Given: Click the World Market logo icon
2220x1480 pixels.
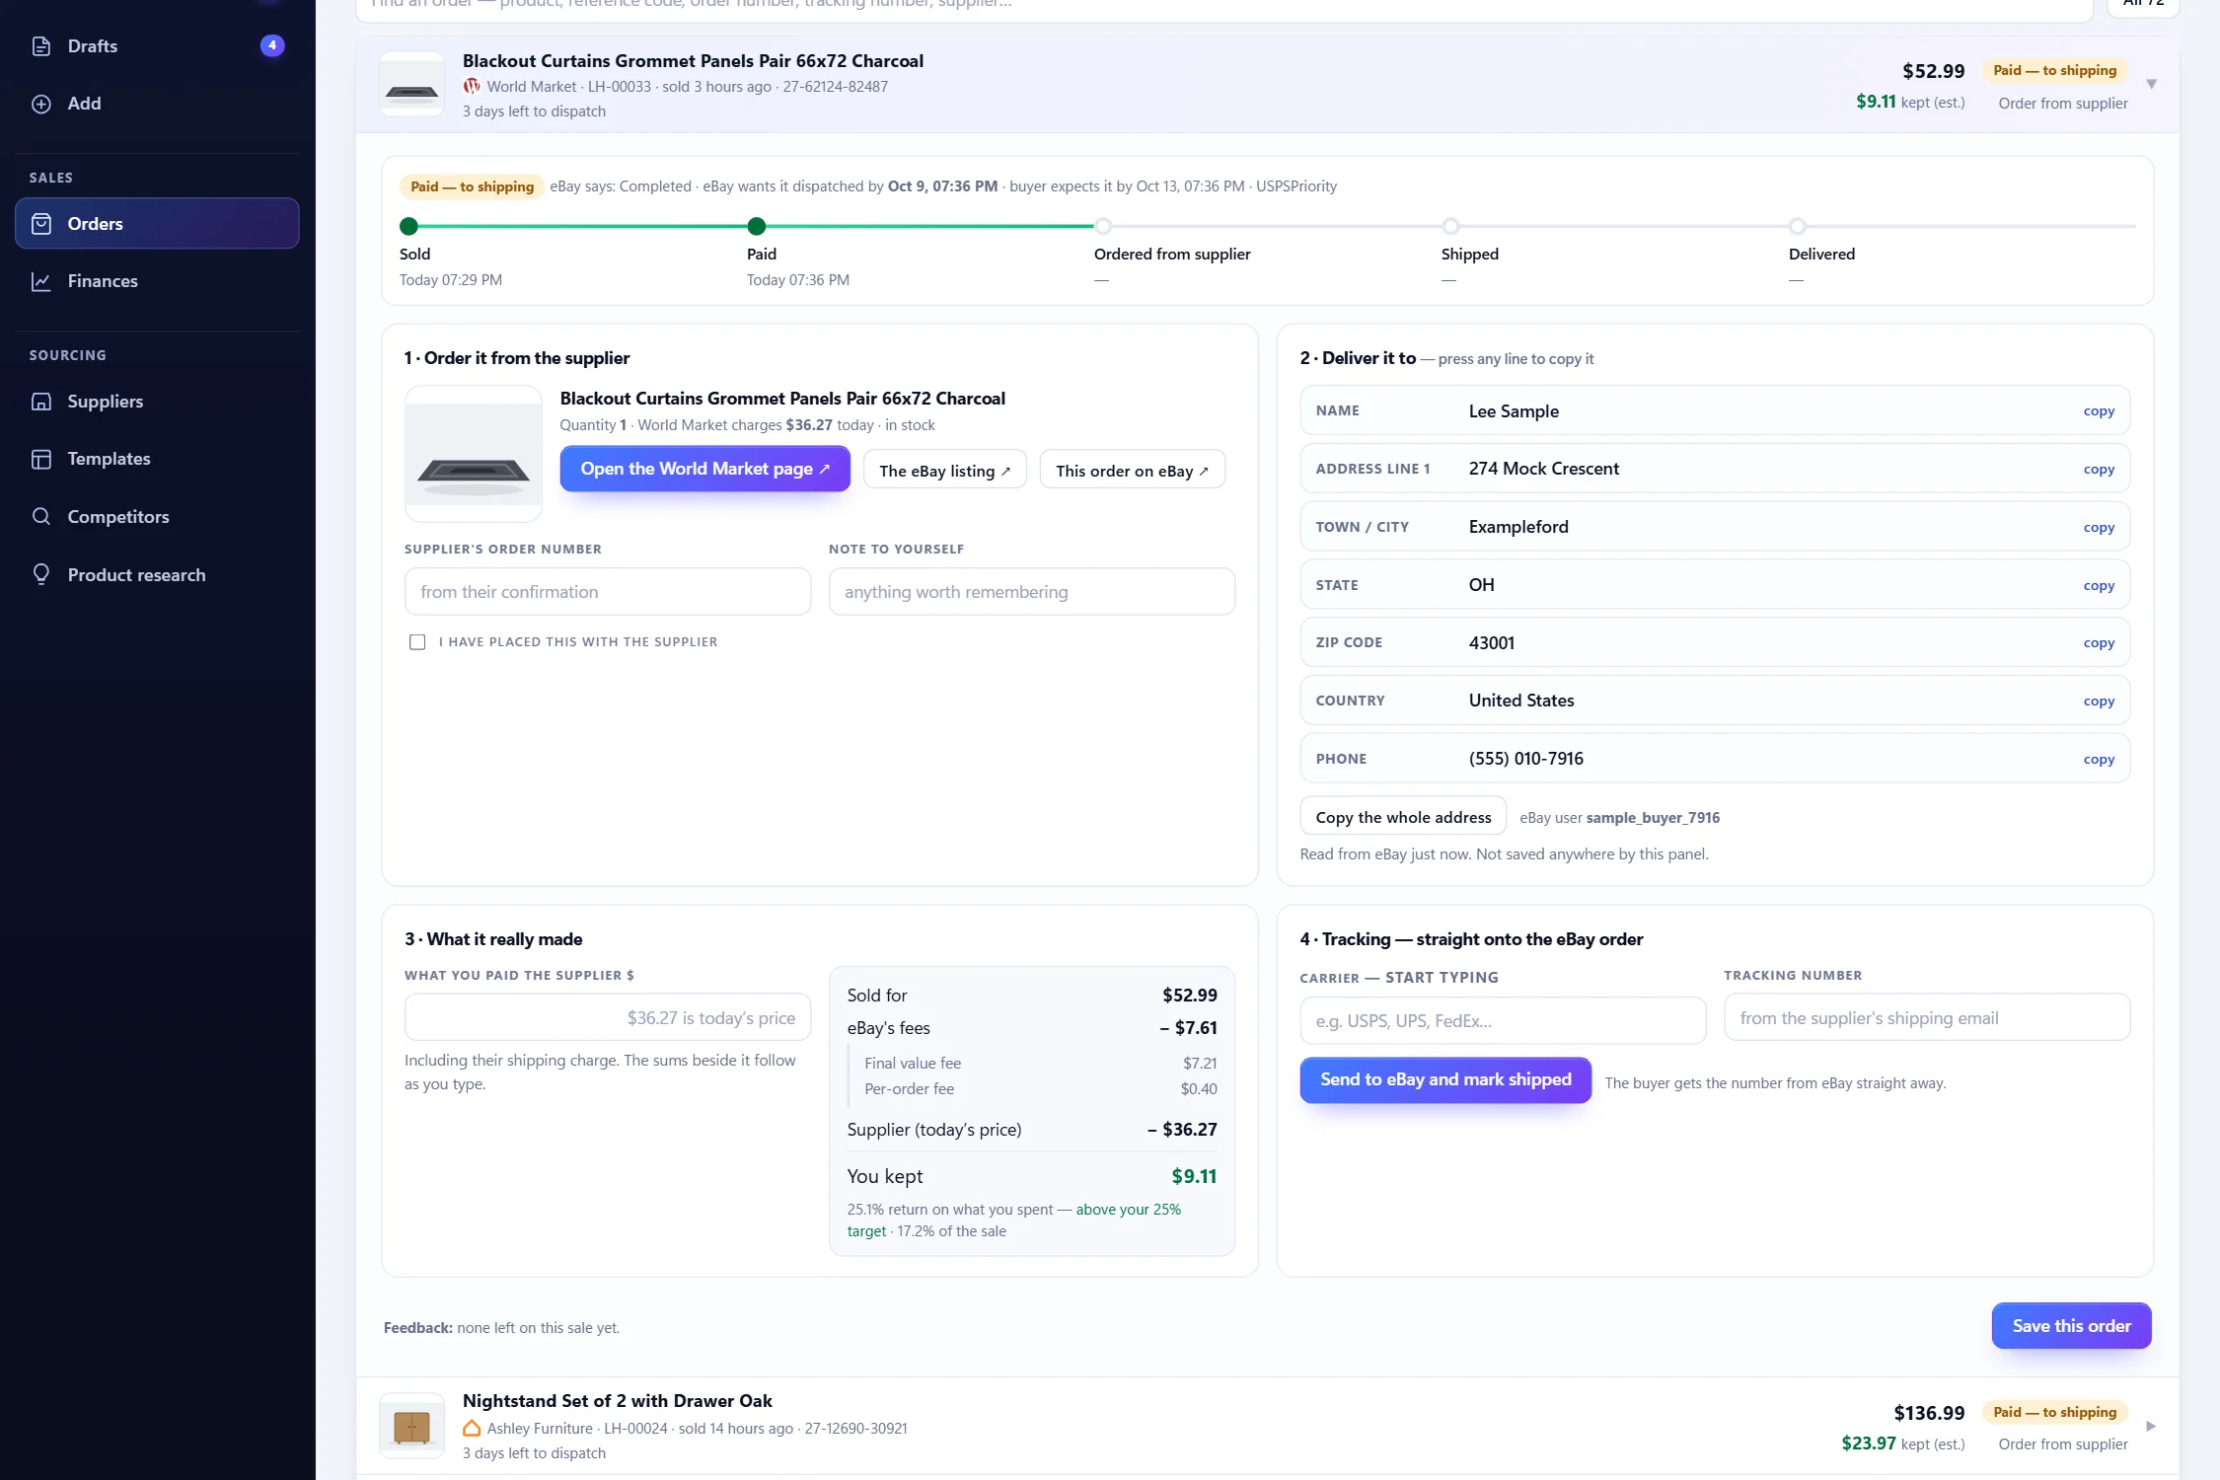Looking at the screenshot, I should coord(472,86).
